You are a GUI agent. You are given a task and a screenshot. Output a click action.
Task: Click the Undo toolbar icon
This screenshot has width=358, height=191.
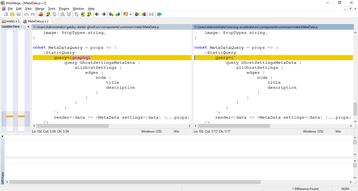(x=26, y=14)
